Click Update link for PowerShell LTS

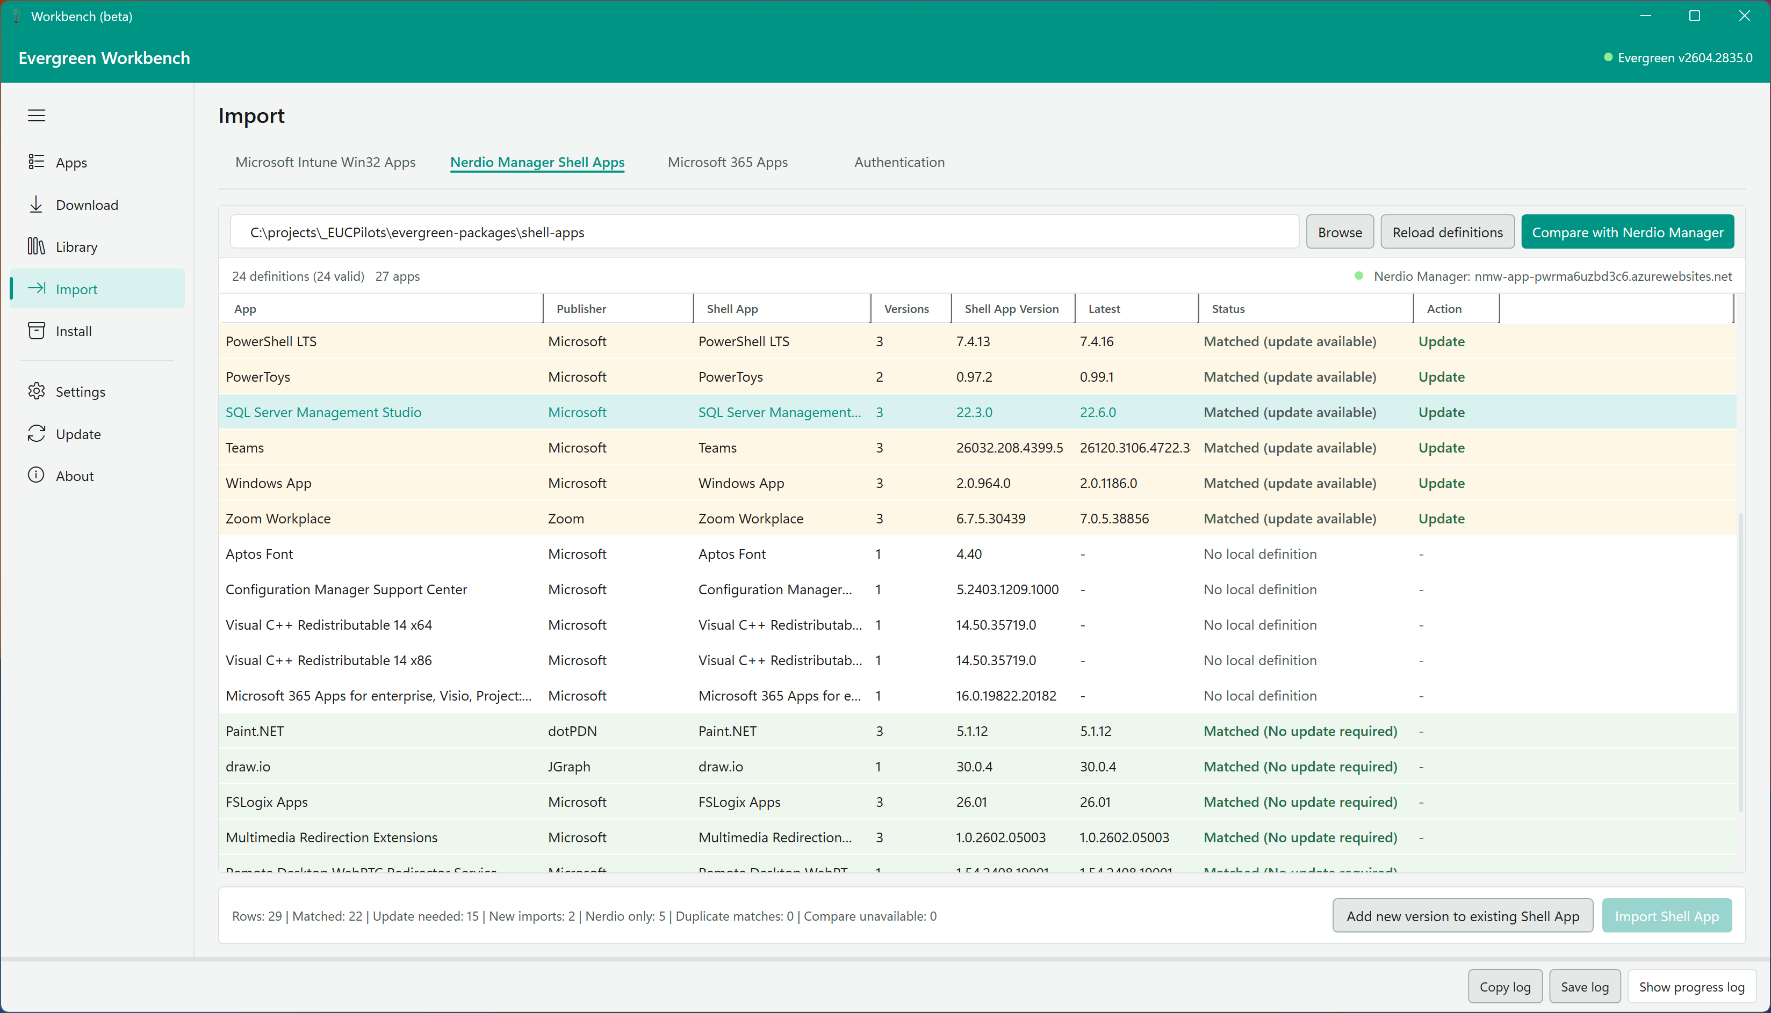pos(1441,341)
